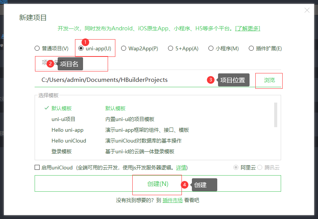
Task: Click the 演示uniCloud对数据库的基本操作 description
Action: [x=143, y=141]
